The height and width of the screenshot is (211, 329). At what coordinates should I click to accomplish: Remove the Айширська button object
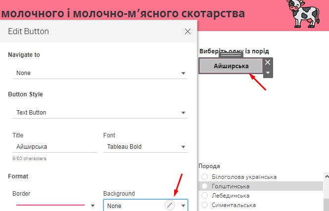[x=268, y=62]
